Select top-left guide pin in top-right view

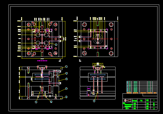[84, 25]
